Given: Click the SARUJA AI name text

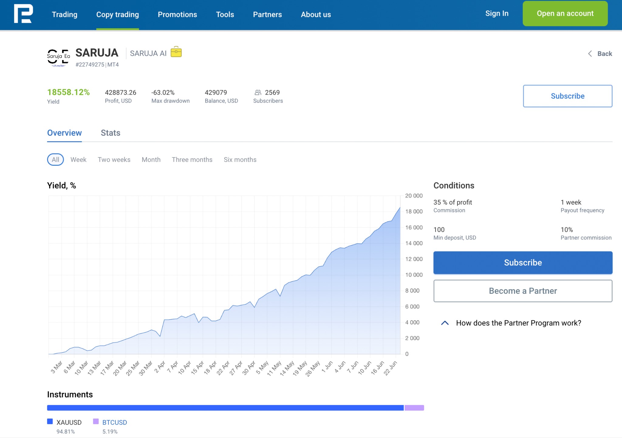Looking at the screenshot, I should tap(148, 53).
